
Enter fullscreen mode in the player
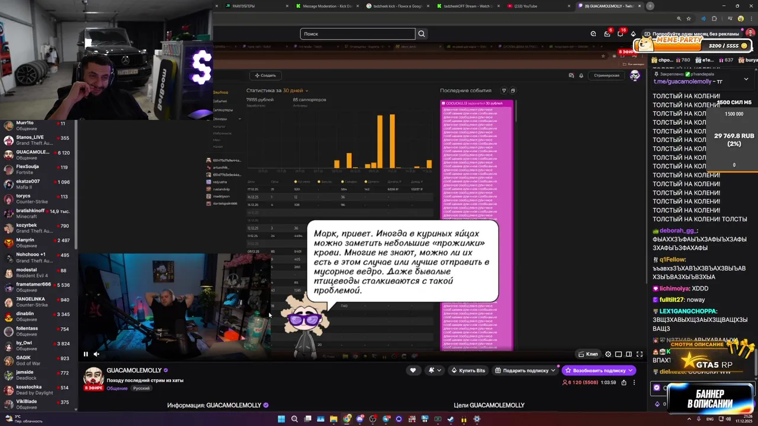[640, 354]
